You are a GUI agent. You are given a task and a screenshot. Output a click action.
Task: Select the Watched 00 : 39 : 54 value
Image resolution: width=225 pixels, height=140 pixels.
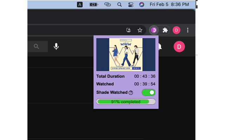(x=144, y=84)
